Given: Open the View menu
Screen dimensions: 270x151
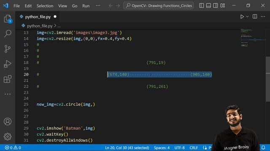Looking at the screenshot, I should pyautogui.click(x=62, y=6).
